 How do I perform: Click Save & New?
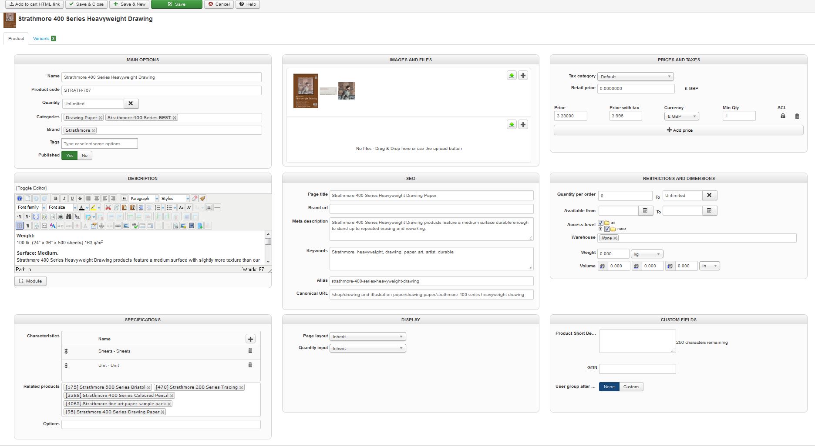pos(129,4)
